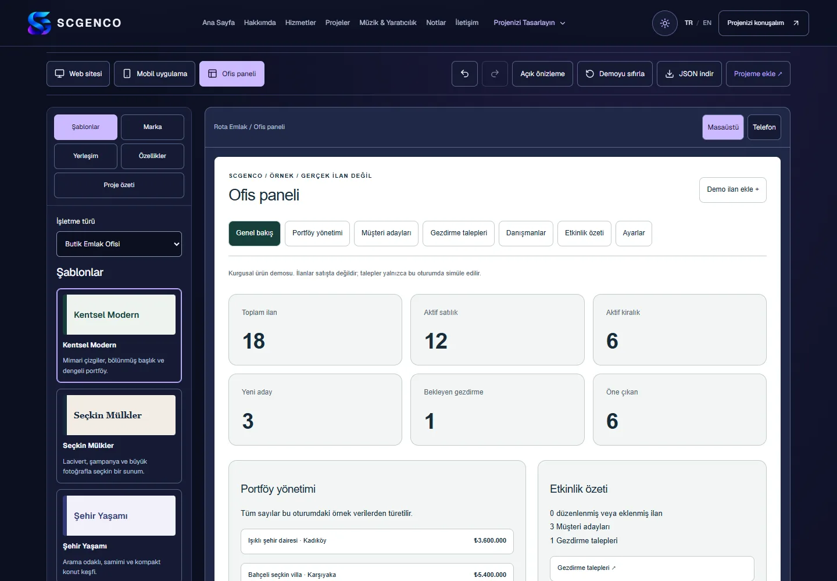Open the Yerleşim sidebar tab

click(x=85, y=156)
